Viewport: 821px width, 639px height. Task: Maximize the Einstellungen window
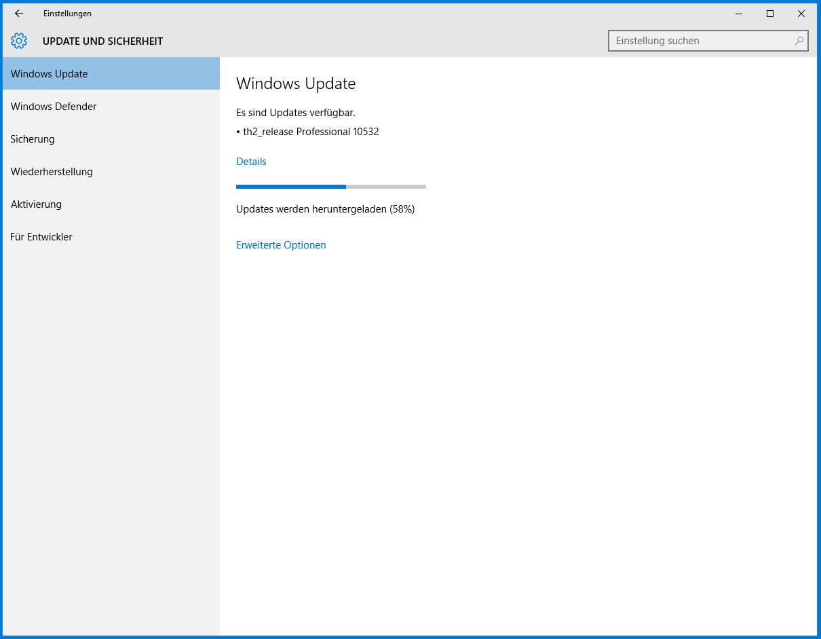tap(770, 14)
